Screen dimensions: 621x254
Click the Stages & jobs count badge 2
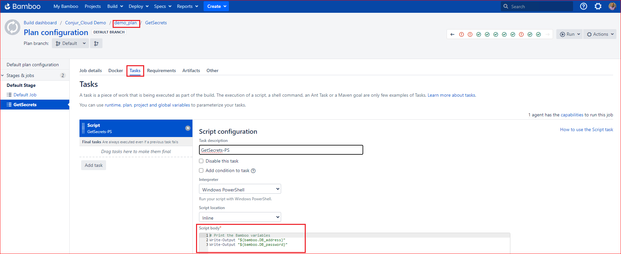63,75
